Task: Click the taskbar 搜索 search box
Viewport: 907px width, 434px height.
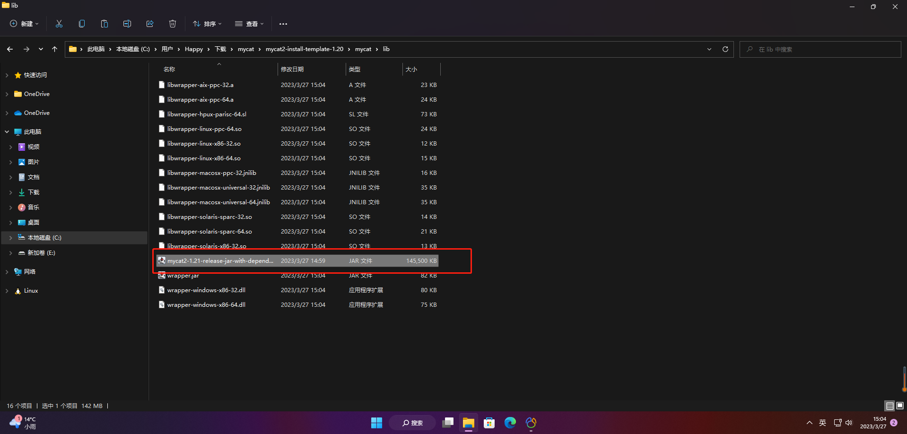Action: pyautogui.click(x=412, y=423)
